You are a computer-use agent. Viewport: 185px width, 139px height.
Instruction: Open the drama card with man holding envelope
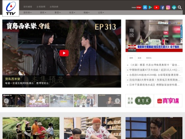click(154, 128)
